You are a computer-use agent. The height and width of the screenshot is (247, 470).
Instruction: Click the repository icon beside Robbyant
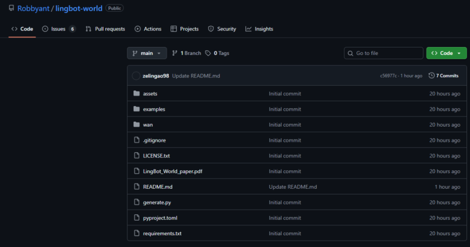tap(11, 8)
